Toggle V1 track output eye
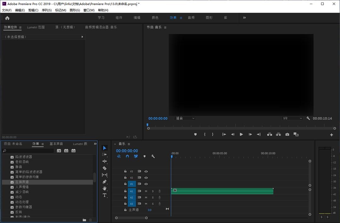 point(146,184)
